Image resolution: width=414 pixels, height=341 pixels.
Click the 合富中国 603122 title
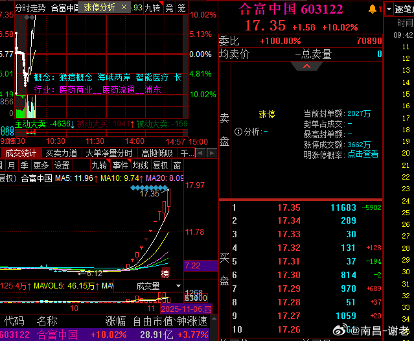[291, 9]
